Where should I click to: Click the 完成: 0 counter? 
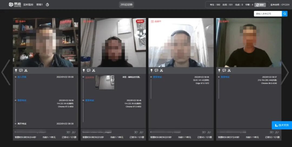pos(239,5)
